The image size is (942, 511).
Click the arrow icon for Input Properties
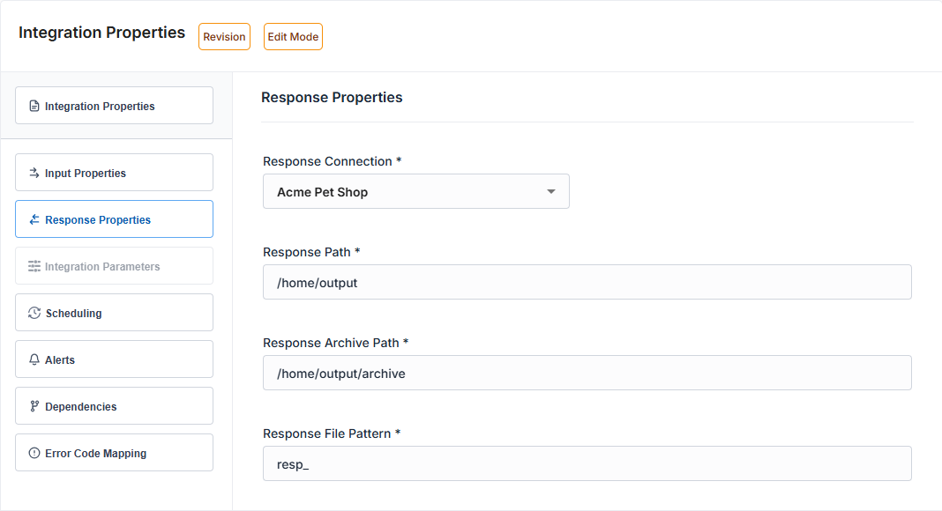click(34, 174)
